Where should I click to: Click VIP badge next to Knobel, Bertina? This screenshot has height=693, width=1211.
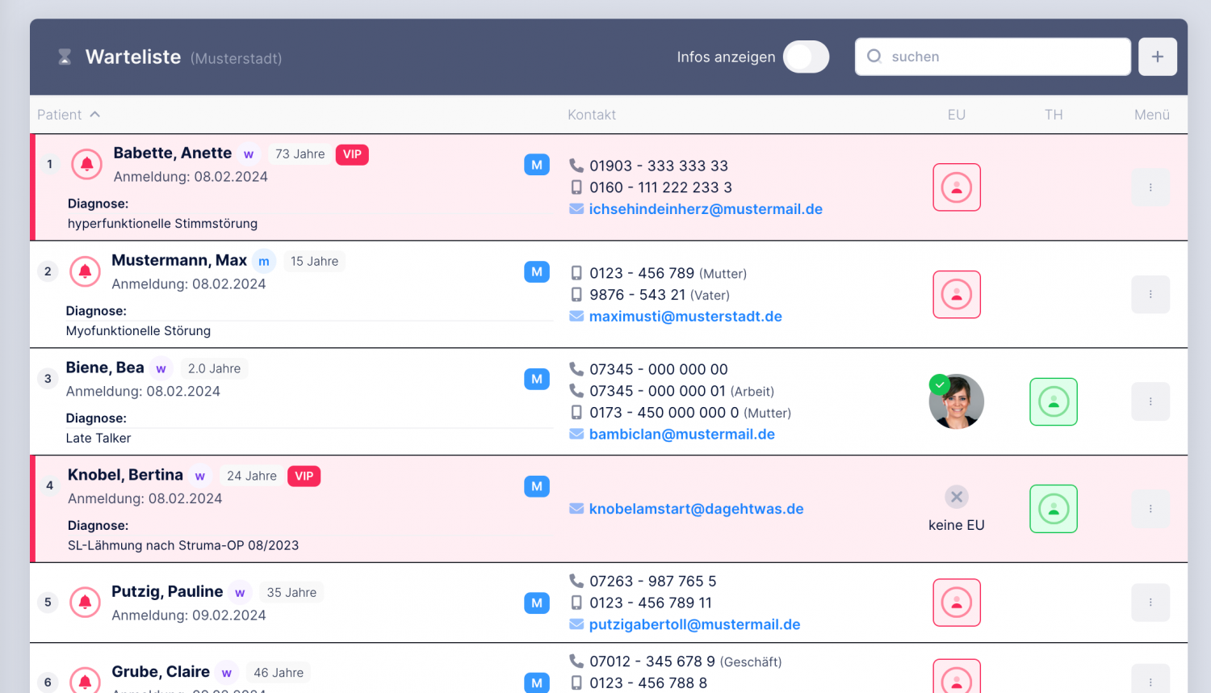tap(304, 476)
